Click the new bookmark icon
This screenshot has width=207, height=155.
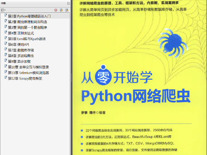61,10
